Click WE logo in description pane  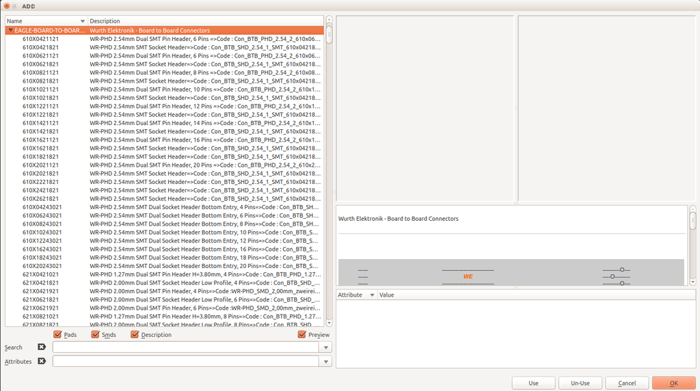coord(468,276)
